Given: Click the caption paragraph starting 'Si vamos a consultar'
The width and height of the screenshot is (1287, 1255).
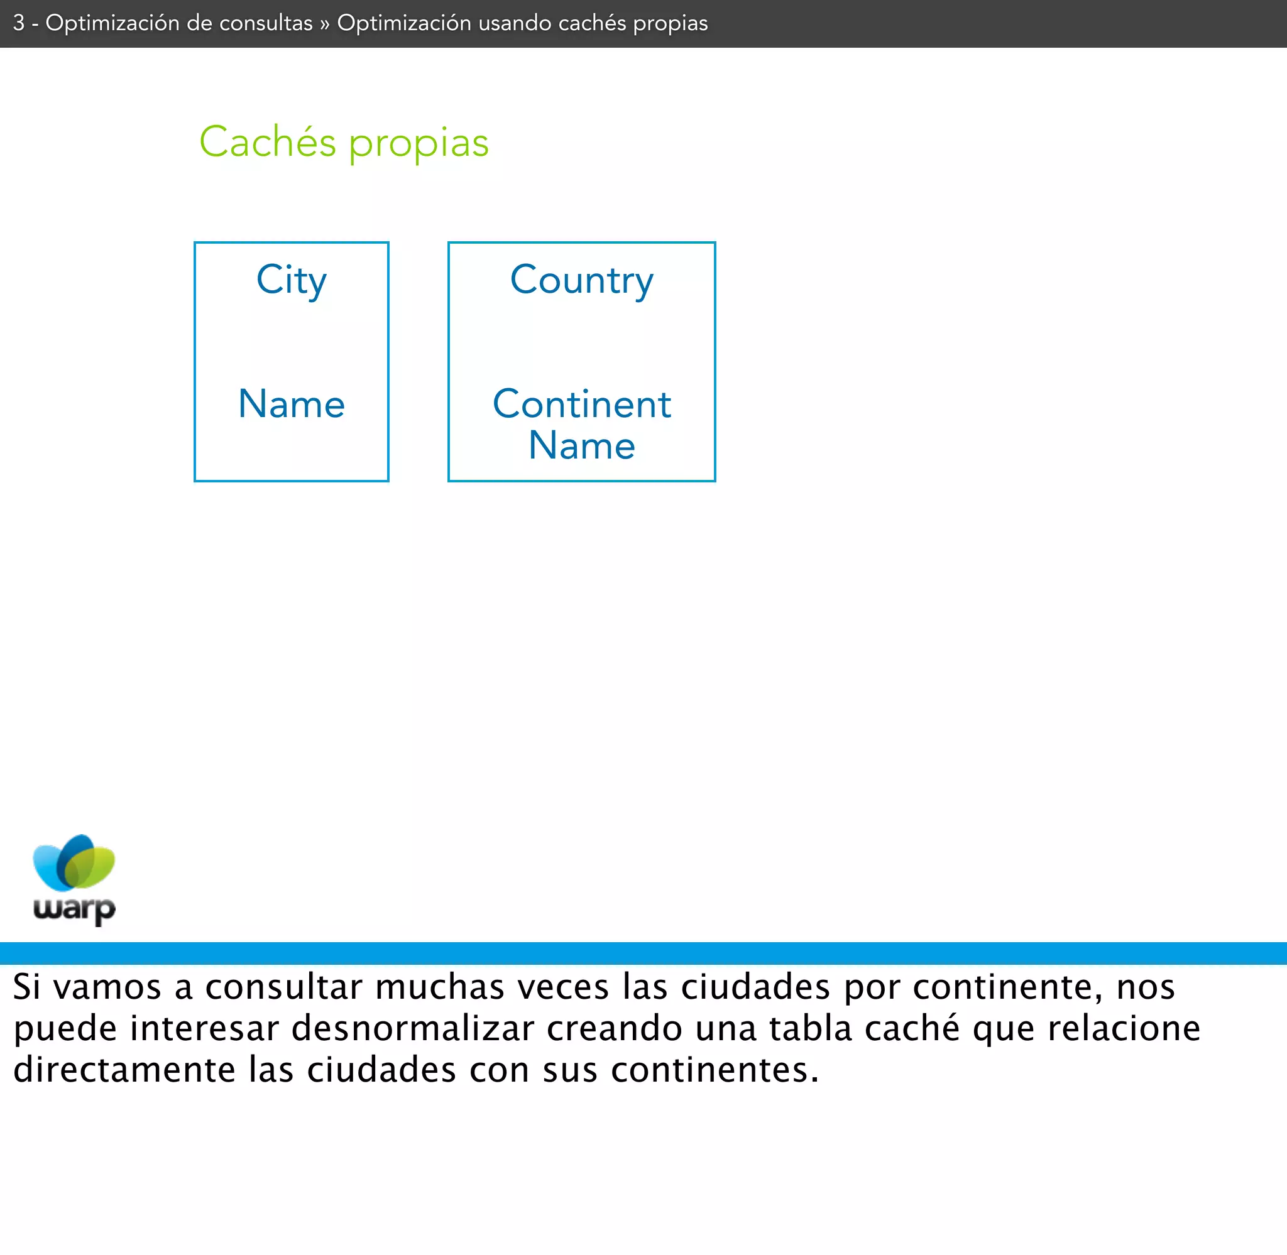Looking at the screenshot, I should coord(606,1028).
